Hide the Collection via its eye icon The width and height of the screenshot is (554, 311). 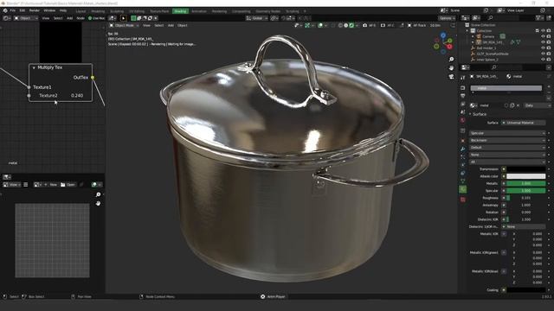coord(543,31)
